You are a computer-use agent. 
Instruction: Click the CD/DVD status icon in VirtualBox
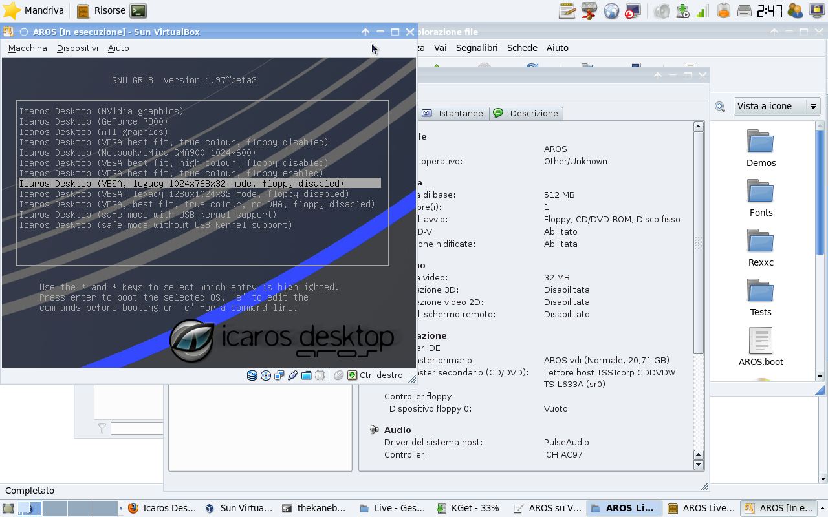266,375
